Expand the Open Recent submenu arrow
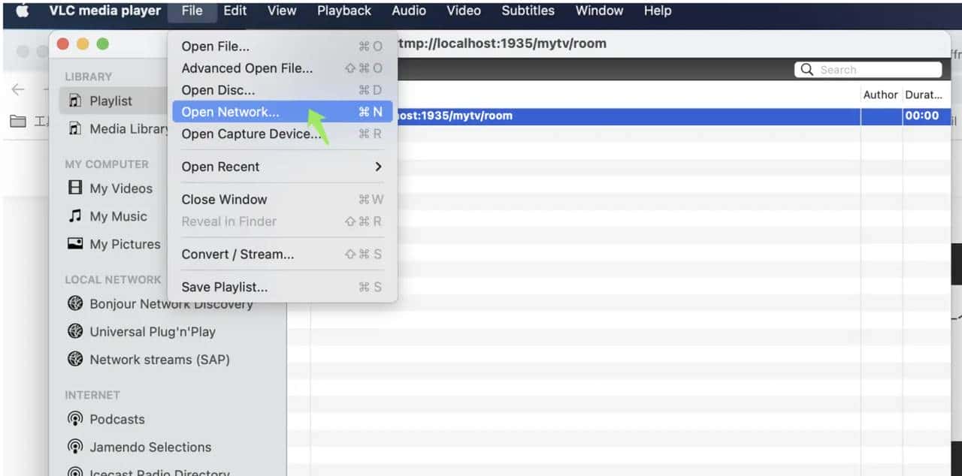Image resolution: width=962 pixels, height=476 pixels. 378,167
